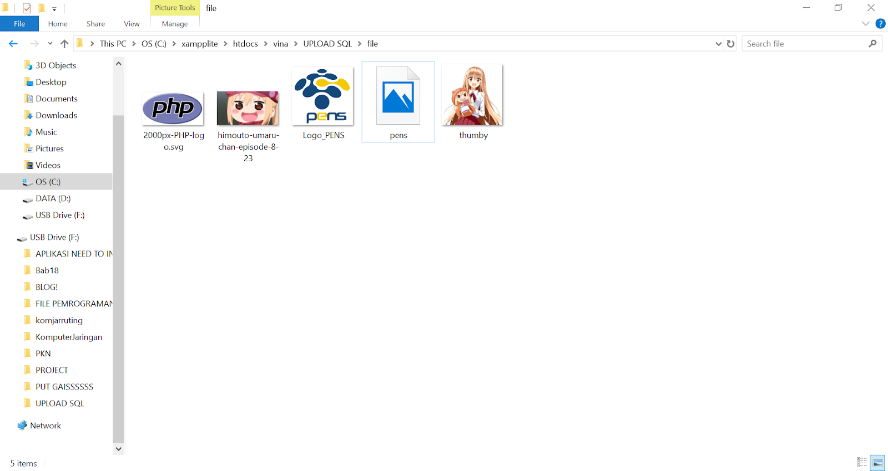Refresh the current folder view
The width and height of the screenshot is (888, 471).
coord(731,44)
